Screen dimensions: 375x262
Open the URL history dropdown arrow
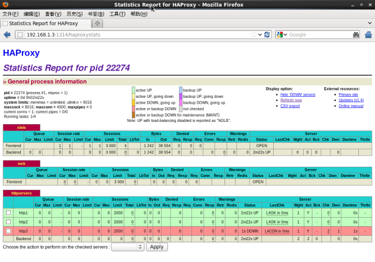pos(260,35)
